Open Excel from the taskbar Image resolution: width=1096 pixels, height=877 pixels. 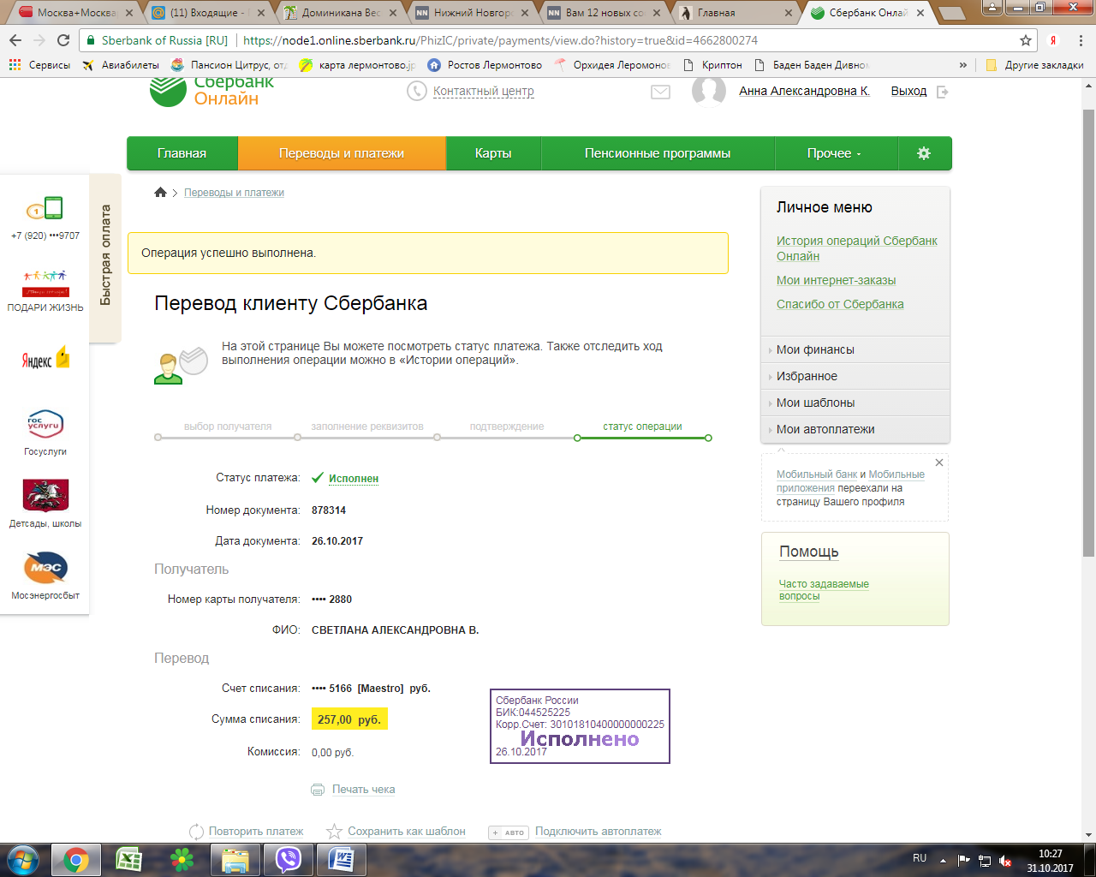pyautogui.click(x=129, y=859)
